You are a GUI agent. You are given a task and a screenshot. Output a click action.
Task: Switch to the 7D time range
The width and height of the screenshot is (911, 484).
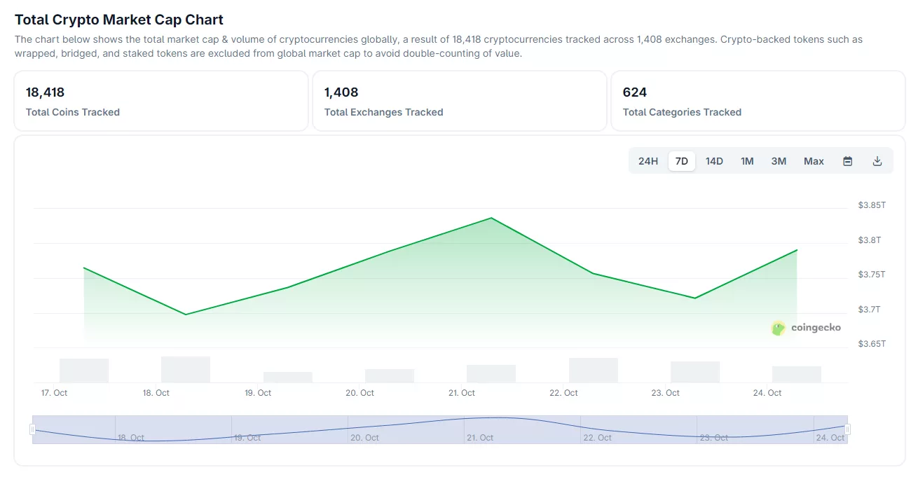click(x=681, y=161)
